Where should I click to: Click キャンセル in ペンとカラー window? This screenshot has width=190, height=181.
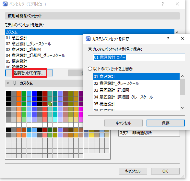pos(133,171)
